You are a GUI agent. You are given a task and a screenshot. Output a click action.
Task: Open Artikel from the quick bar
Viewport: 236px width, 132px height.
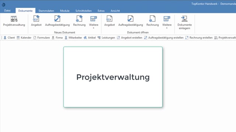(90, 37)
